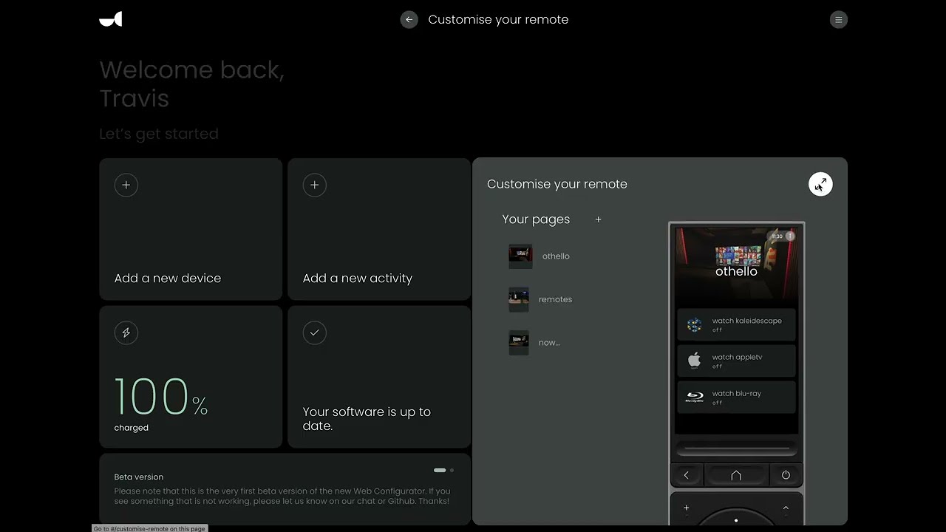The width and height of the screenshot is (946, 532).
Task: Click the Blu-ray logo icon on remote
Action: click(695, 397)
